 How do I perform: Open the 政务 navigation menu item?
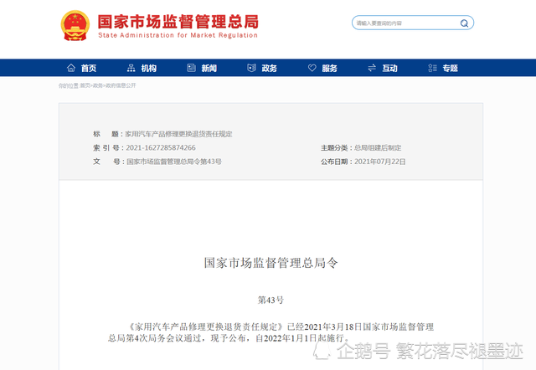[x=270, y=69]
